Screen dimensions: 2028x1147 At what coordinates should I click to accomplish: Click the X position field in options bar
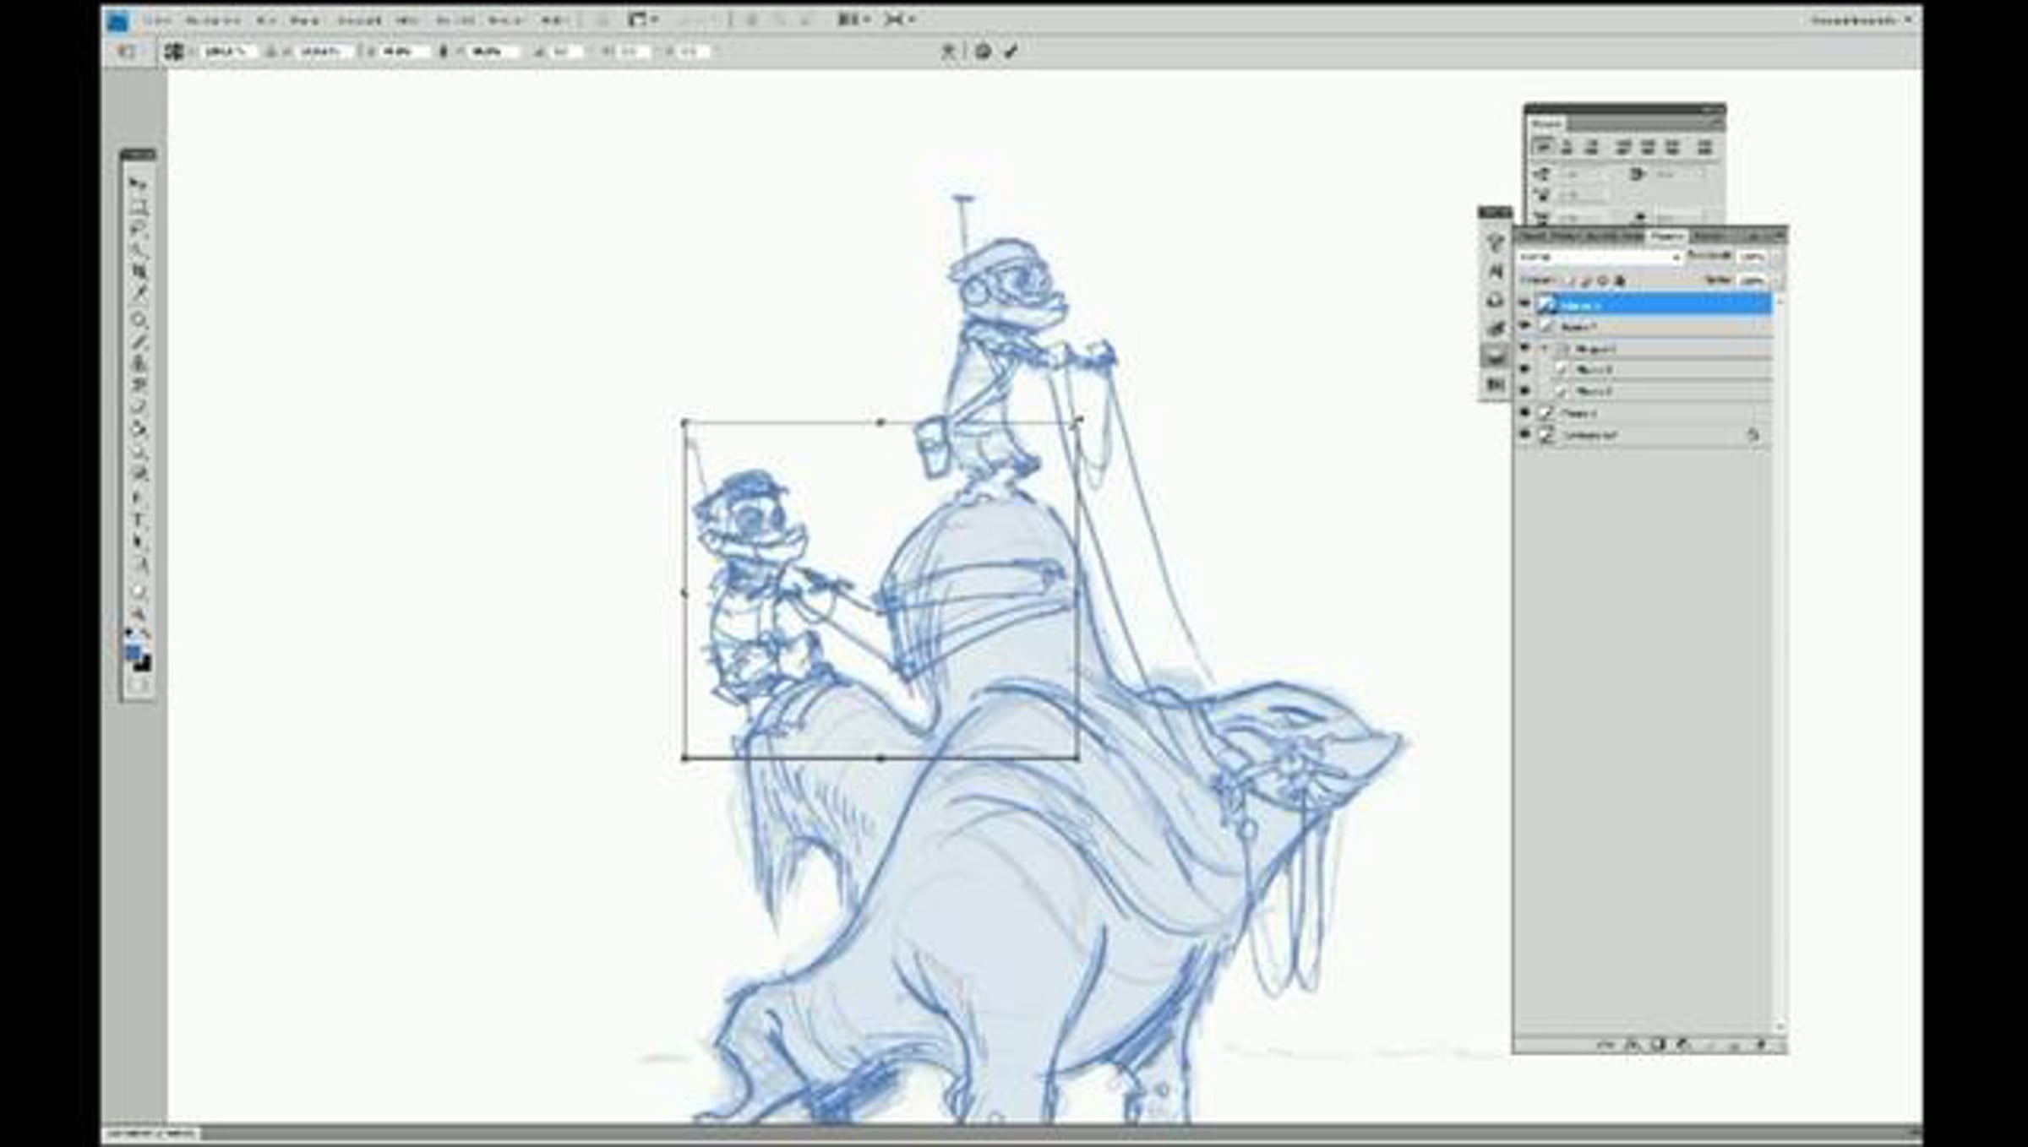click(228, 52)
